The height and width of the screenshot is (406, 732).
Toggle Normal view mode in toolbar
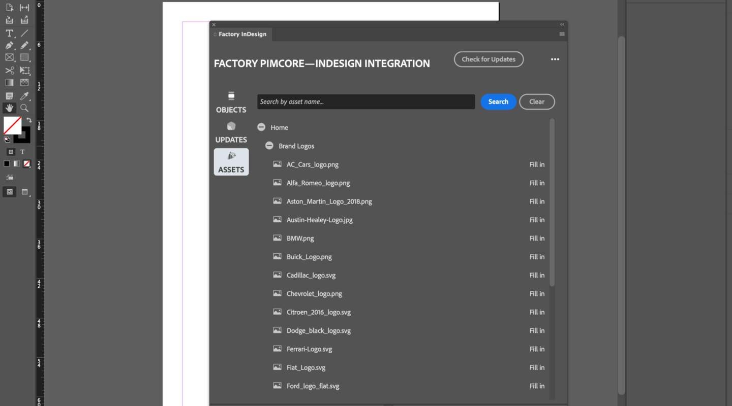point(9,192)
